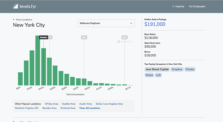Open the Dropbox company tag

(177, 69)
